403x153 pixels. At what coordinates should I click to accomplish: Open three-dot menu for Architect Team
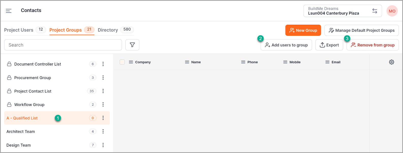(103, 131)
